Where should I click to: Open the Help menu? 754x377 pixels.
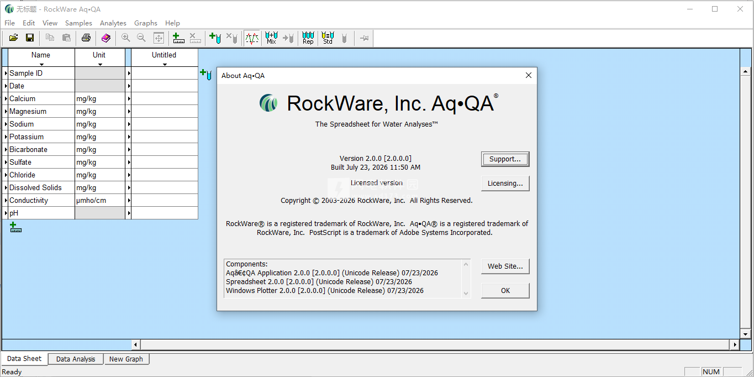[x=172, y=23]
